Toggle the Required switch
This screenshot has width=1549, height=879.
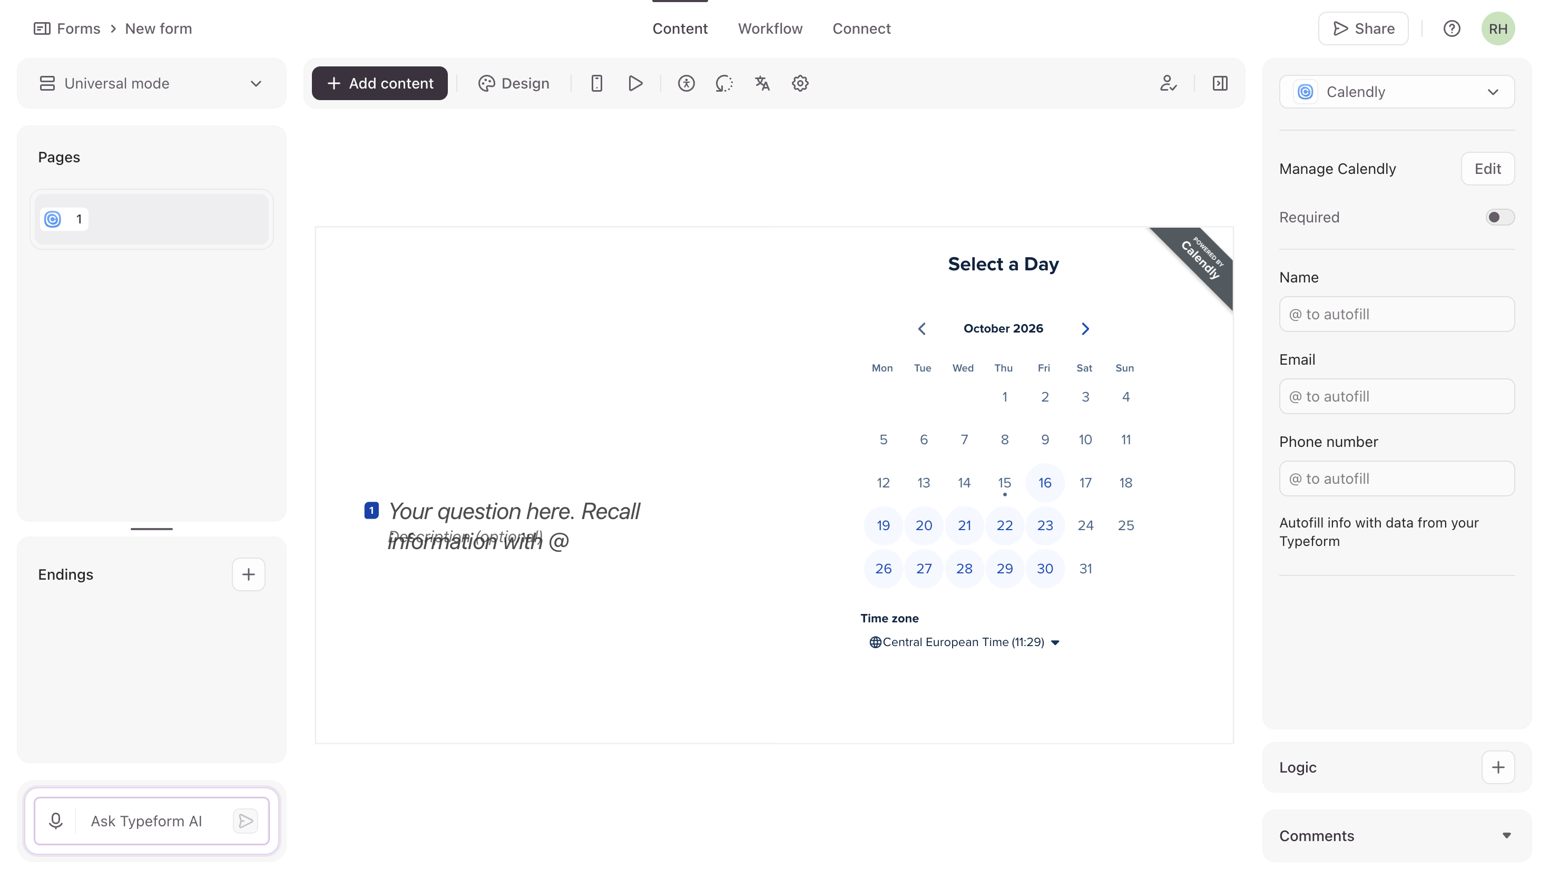pyautogui.click(x=1499, y=217)
